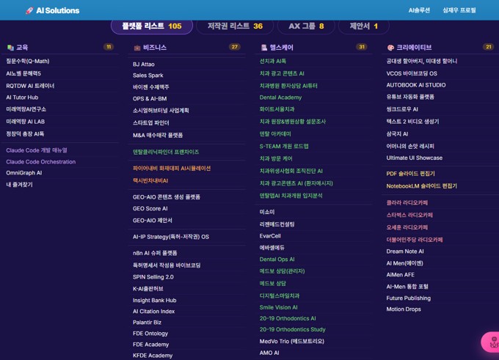
Task: Open OmniGraph AI
Action: tap(24, 173)
